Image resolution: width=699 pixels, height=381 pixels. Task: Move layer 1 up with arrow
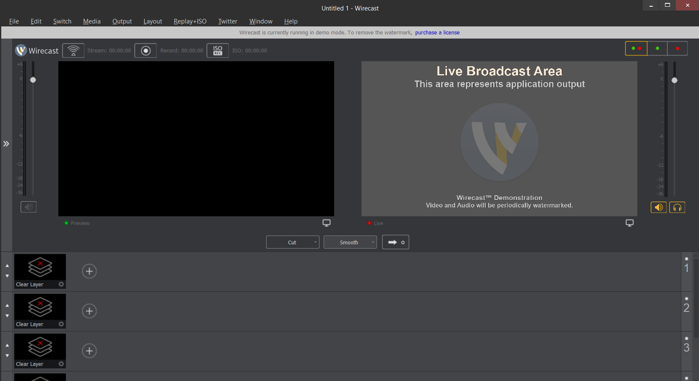point(7,266)
